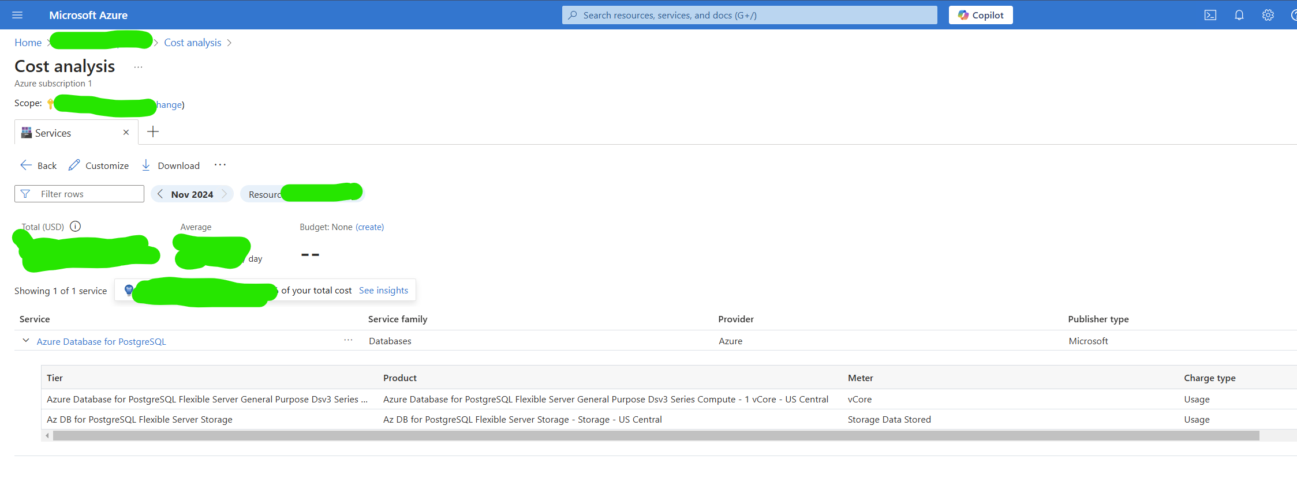Go to the previous month arrow
The image size is (1297, 482).
point(160,194)
